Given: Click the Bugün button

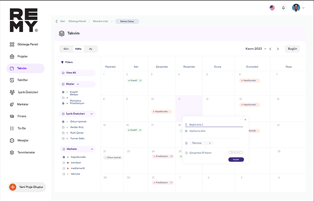Looking at the screenshot, I should (292, 49).
